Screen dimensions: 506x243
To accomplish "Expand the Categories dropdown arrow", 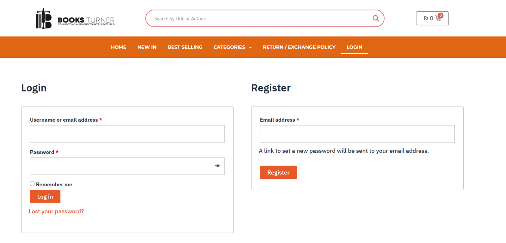I will 250,47.
